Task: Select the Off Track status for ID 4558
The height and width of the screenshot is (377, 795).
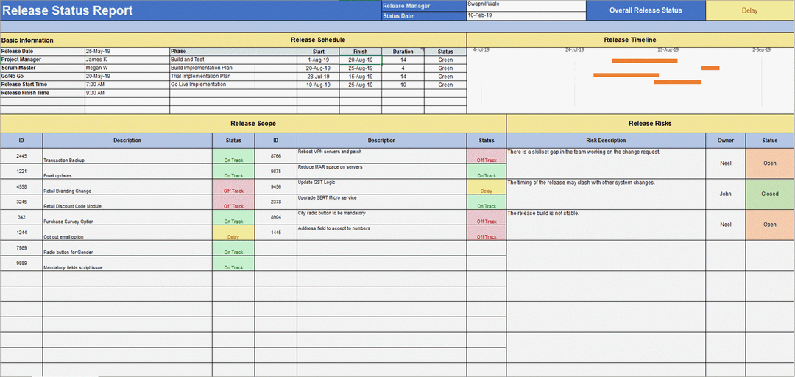Action: pyautogui.click(x=233, y=191)
